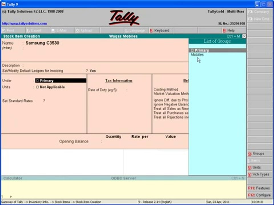Screen dimensions: 274x205
Task: Open Vch Types from the side panel
Action: point(260,174)
